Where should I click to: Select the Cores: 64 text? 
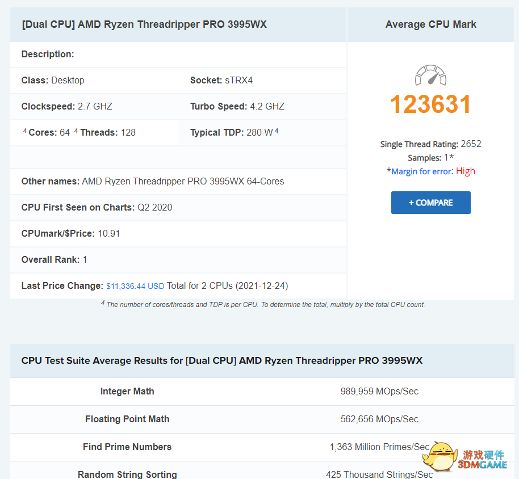(x=49, y=133)
